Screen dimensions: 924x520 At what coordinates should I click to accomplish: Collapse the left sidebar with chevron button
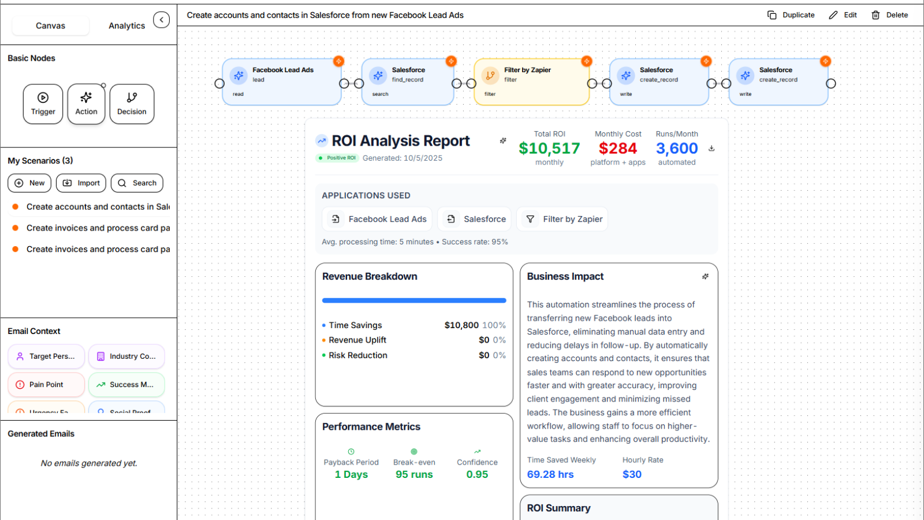click(x=162, y=20)
